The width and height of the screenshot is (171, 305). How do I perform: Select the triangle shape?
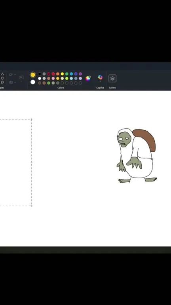point(2,74)
